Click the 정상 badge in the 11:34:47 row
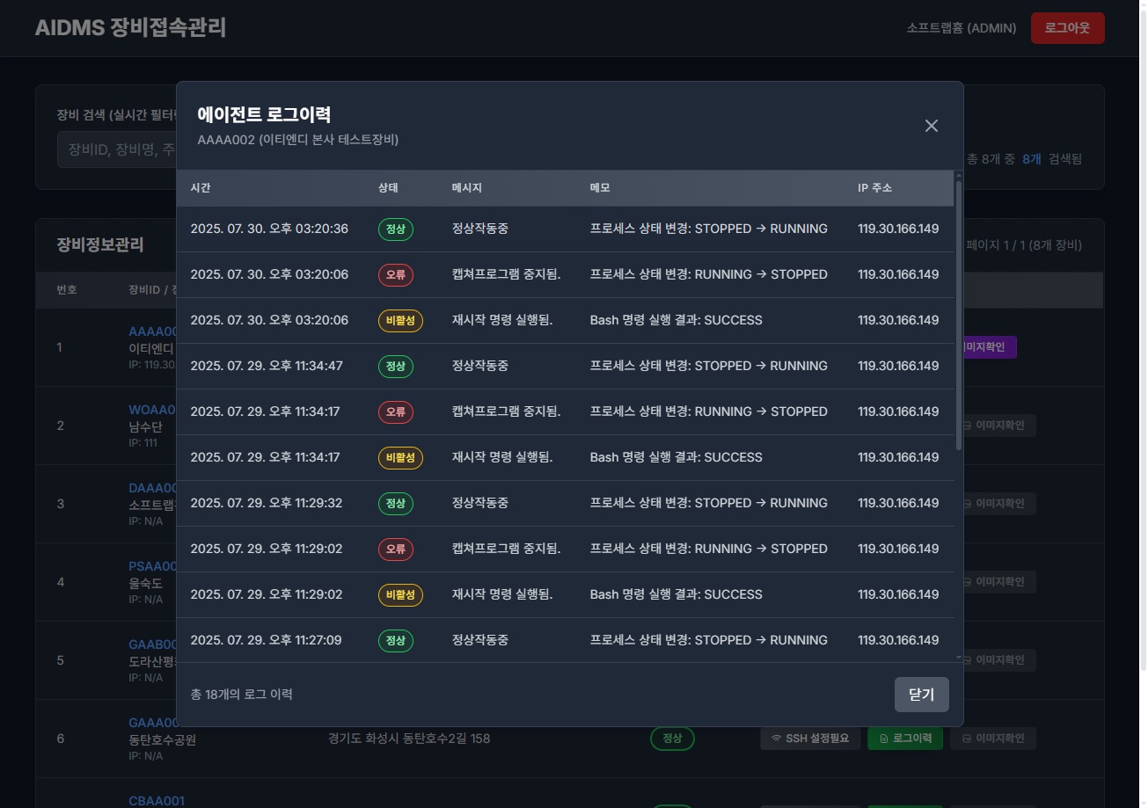This screenshot has height=808, width=1148. click(x=396, y=366)
